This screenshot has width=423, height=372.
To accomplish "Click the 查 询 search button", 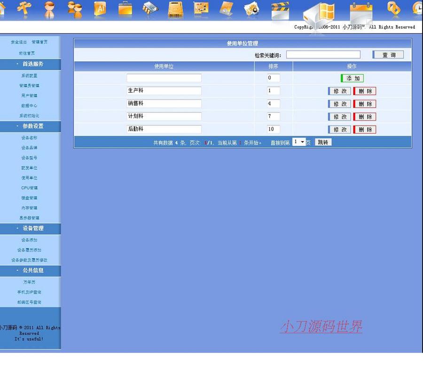I will pyautogui.click(x=388, y=55).
